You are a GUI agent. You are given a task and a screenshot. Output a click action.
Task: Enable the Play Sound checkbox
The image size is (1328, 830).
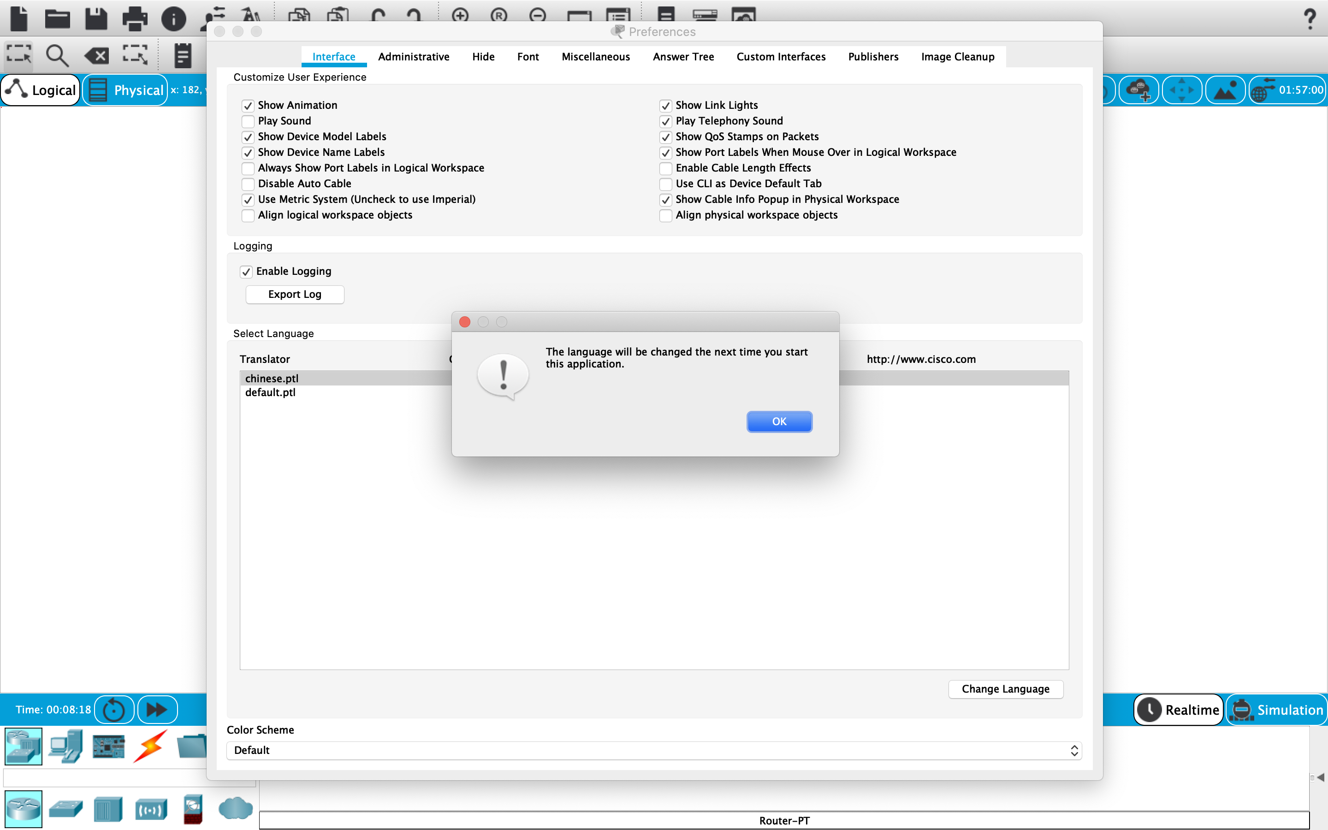click(248, 121)
